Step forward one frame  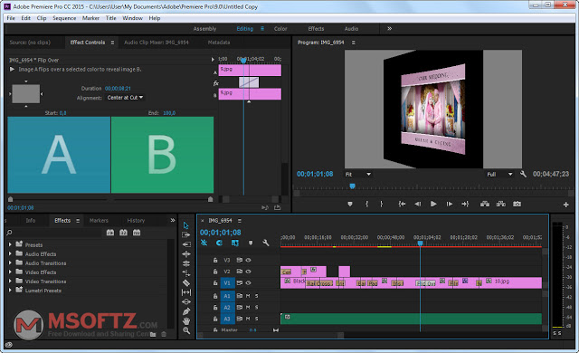coord(450,205)
